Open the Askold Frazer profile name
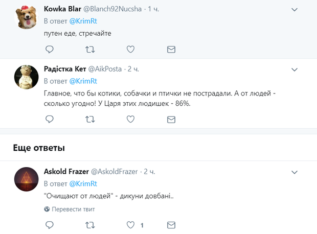The image size is (317, 234). [66, 172]
